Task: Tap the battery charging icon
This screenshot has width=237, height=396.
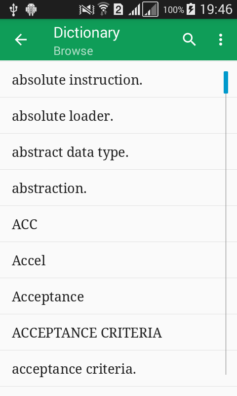Action: pos(191,9)
